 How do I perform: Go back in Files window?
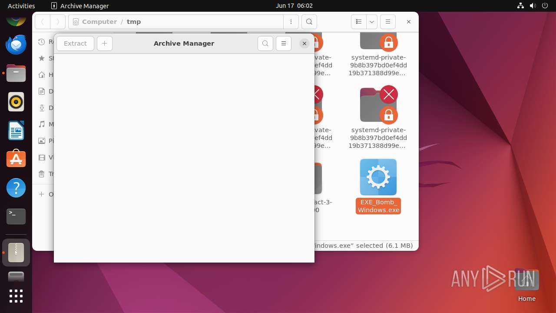(x=43, y=22)
